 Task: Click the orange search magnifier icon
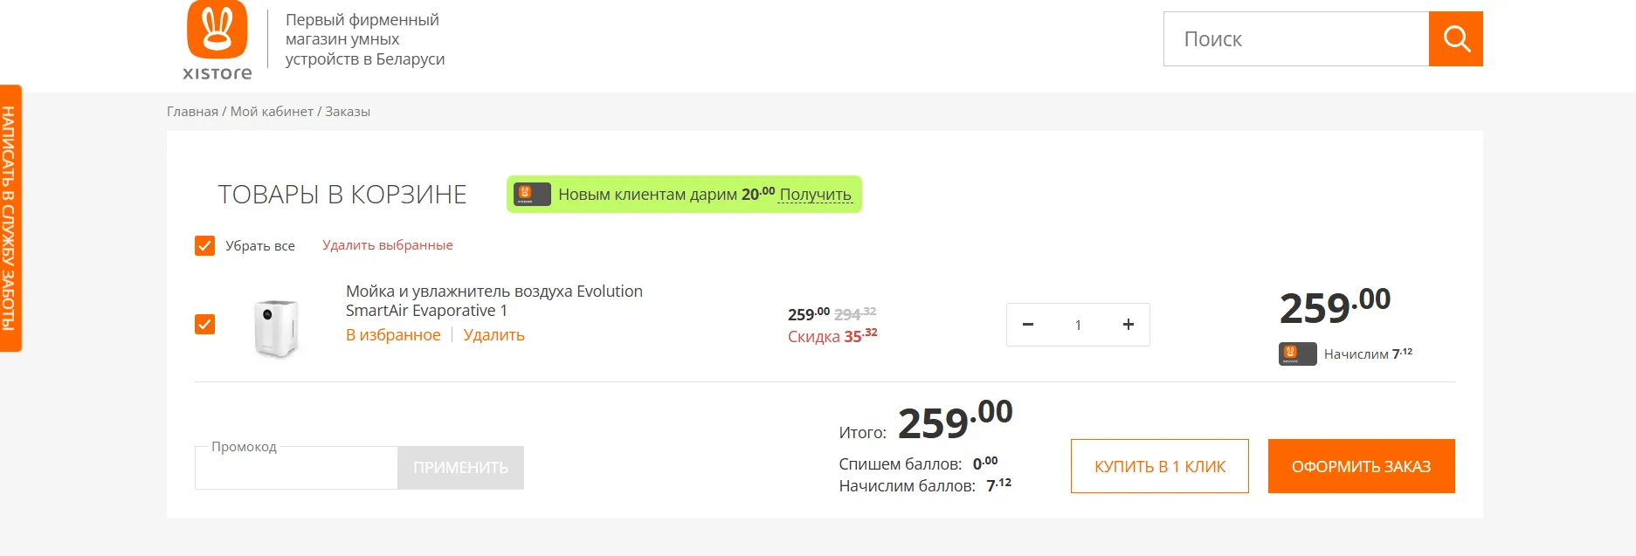point(1455,38)
